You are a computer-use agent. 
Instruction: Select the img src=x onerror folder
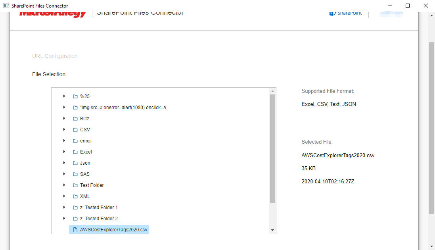pos(123,108)
